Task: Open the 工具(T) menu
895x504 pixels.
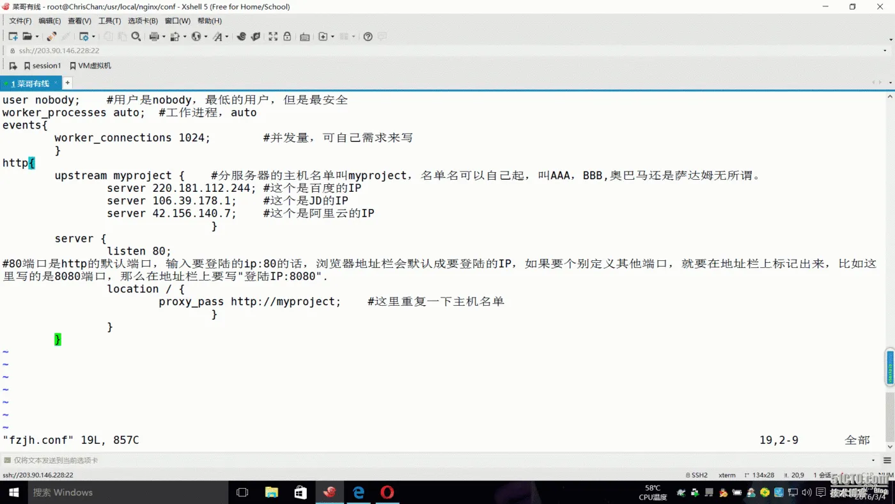Action: click(x=110, y=21)
